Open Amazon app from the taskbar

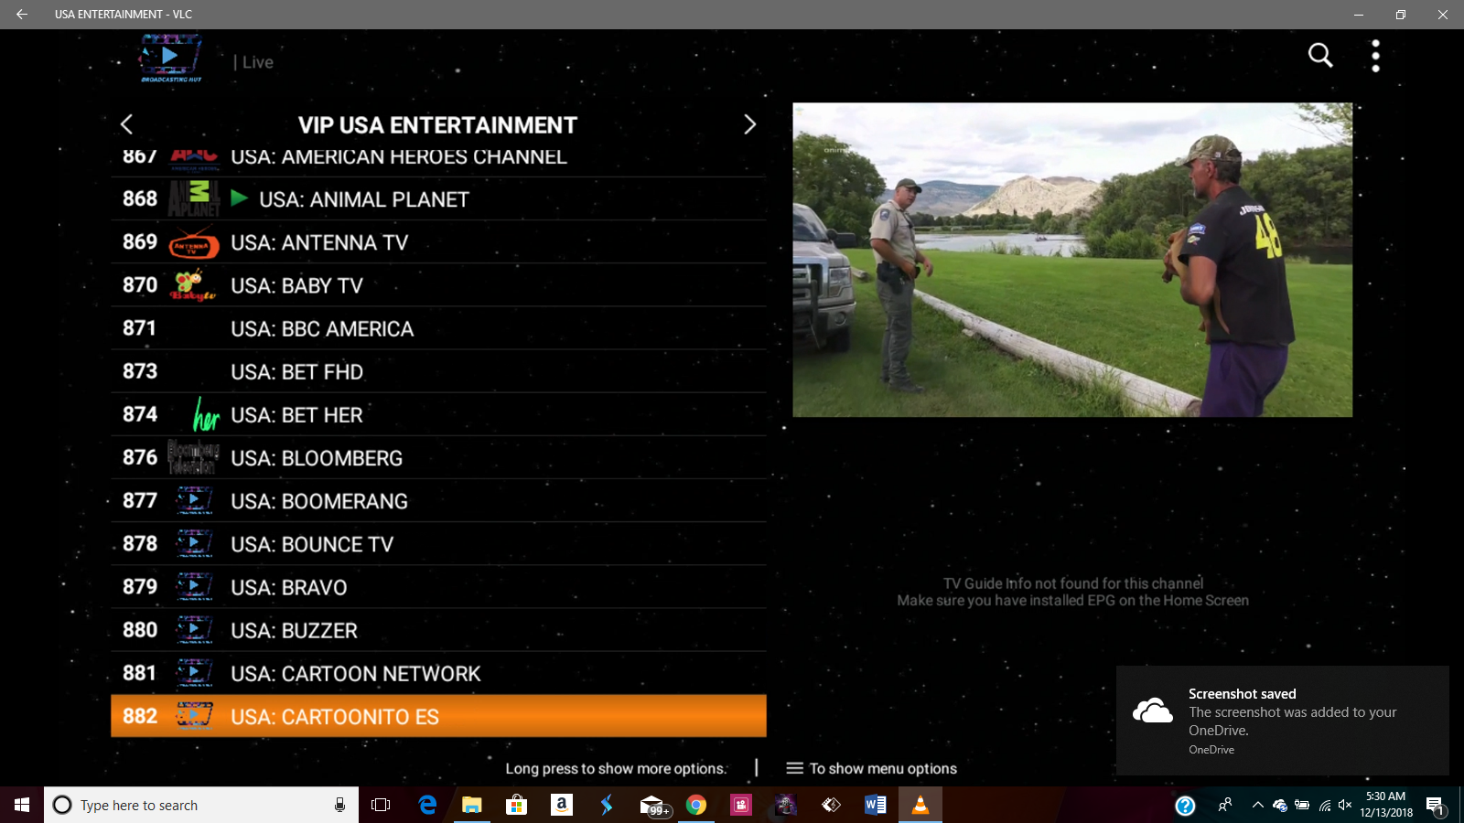coord(562,805)
